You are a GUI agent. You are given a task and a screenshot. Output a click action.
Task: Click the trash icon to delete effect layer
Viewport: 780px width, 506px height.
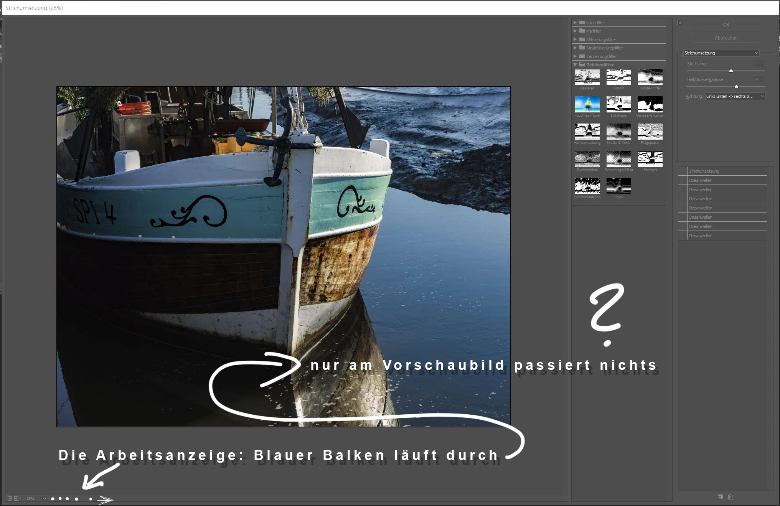click(730, 497)
